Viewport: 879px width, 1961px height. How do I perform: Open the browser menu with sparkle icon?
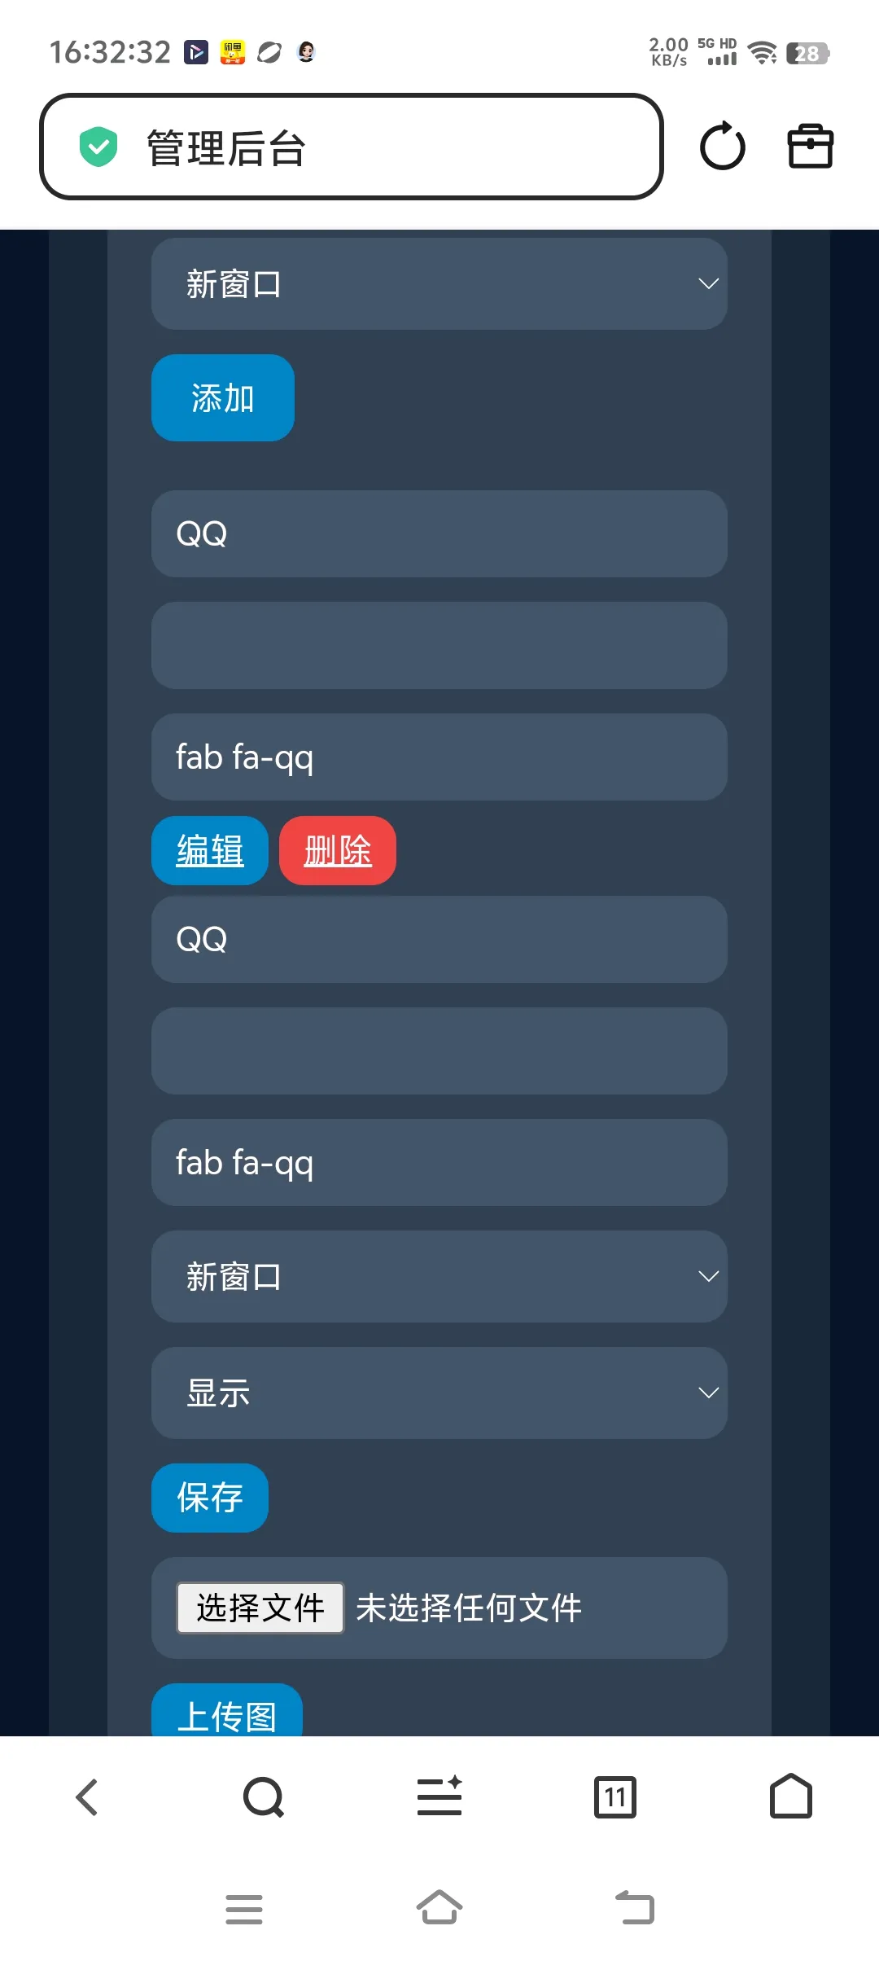pyautogui.click(x=439, y=1796)
